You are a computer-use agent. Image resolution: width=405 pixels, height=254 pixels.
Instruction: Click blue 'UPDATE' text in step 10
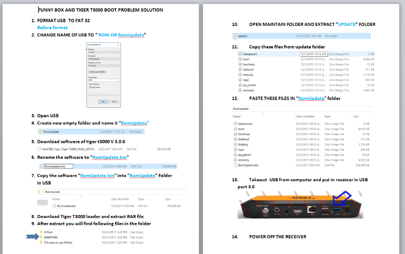coord(347,24)
